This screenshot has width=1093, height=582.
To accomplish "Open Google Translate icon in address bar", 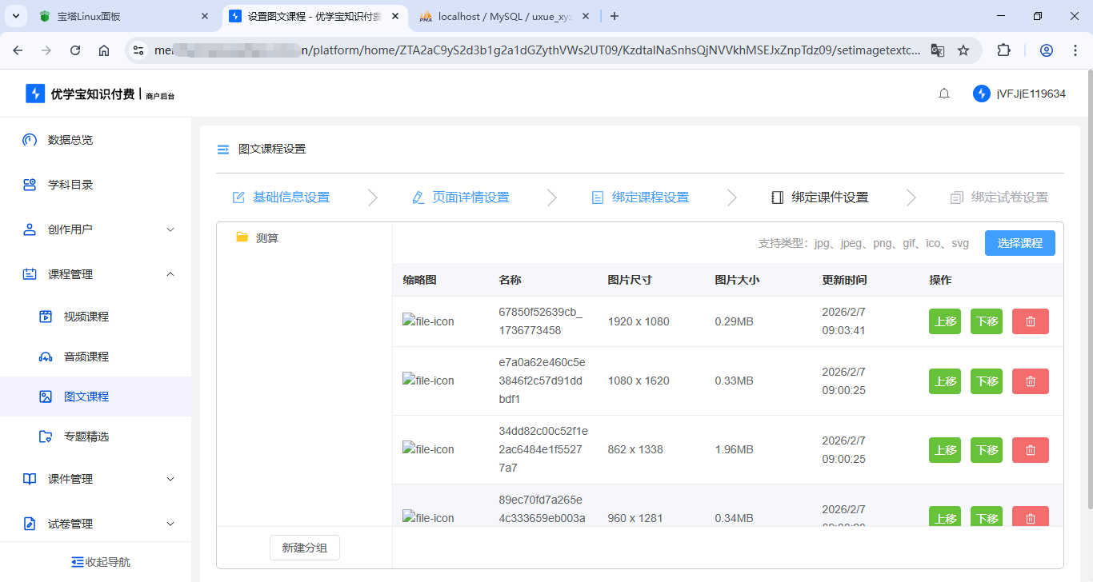I will (x=937, y=50).
